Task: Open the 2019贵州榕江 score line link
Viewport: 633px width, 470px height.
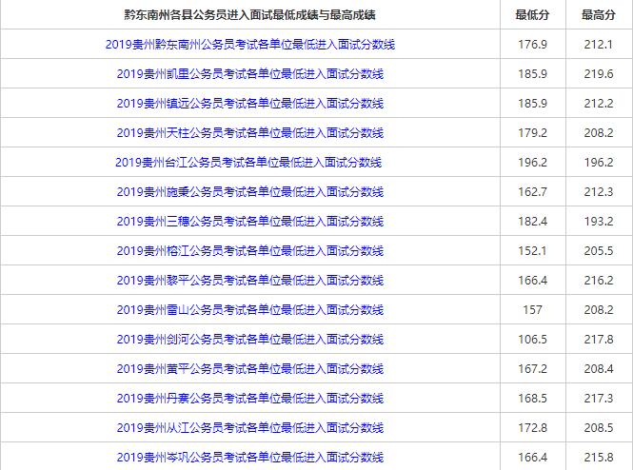Action: [249, 251]
